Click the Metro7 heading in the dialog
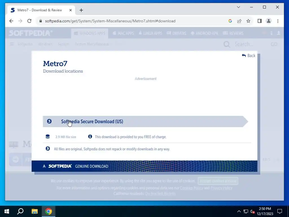This screenshot has width=289, height=217. point(55,64)
